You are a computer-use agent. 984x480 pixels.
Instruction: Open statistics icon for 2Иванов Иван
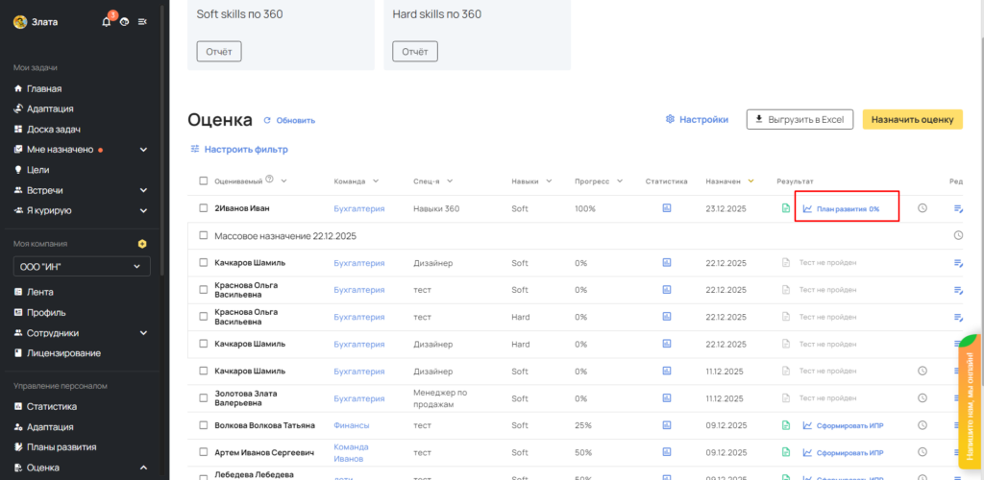pos(667,208)
